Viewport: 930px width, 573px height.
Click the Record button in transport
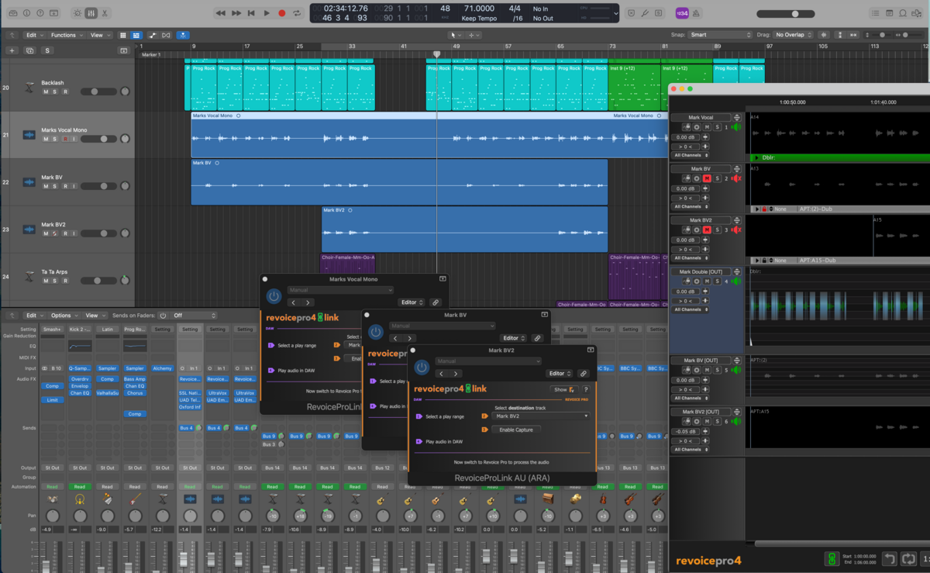pos(281,13)
